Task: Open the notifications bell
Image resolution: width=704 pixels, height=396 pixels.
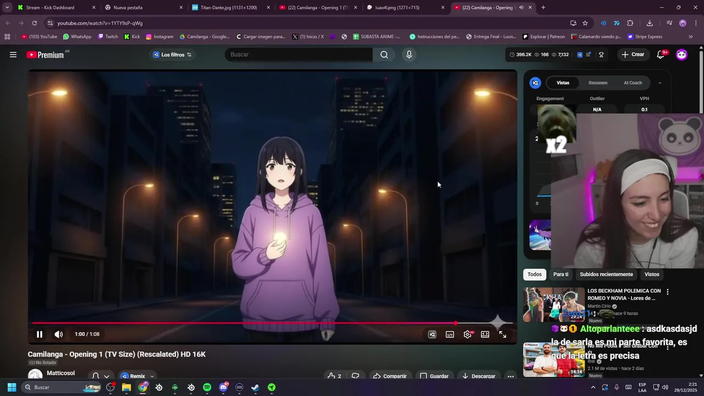Action: 661,54
